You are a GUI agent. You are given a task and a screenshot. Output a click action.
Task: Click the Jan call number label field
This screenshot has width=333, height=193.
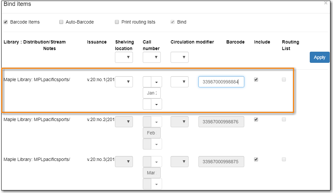pyautogui.click(x=152, y=93)
